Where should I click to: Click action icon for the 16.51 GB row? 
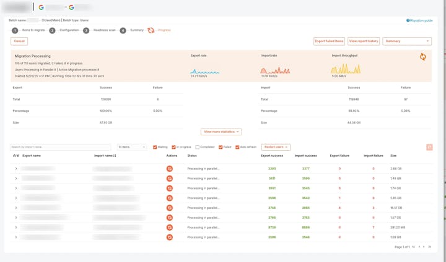point(170,208)
